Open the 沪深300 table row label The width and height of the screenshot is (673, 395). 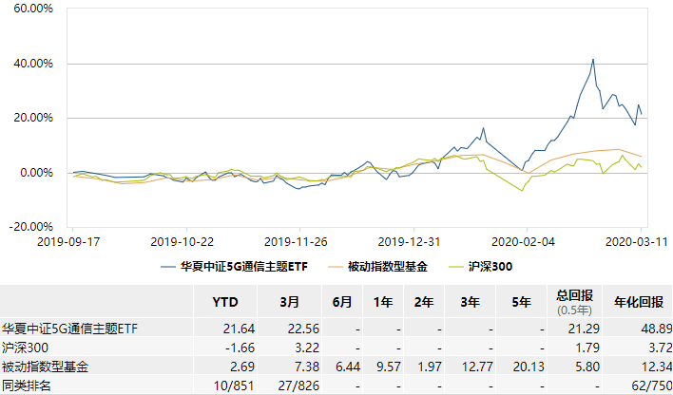click(23, 347)
